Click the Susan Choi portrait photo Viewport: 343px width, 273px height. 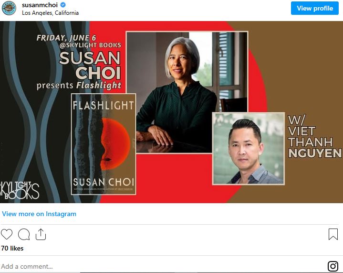[187, 92]
